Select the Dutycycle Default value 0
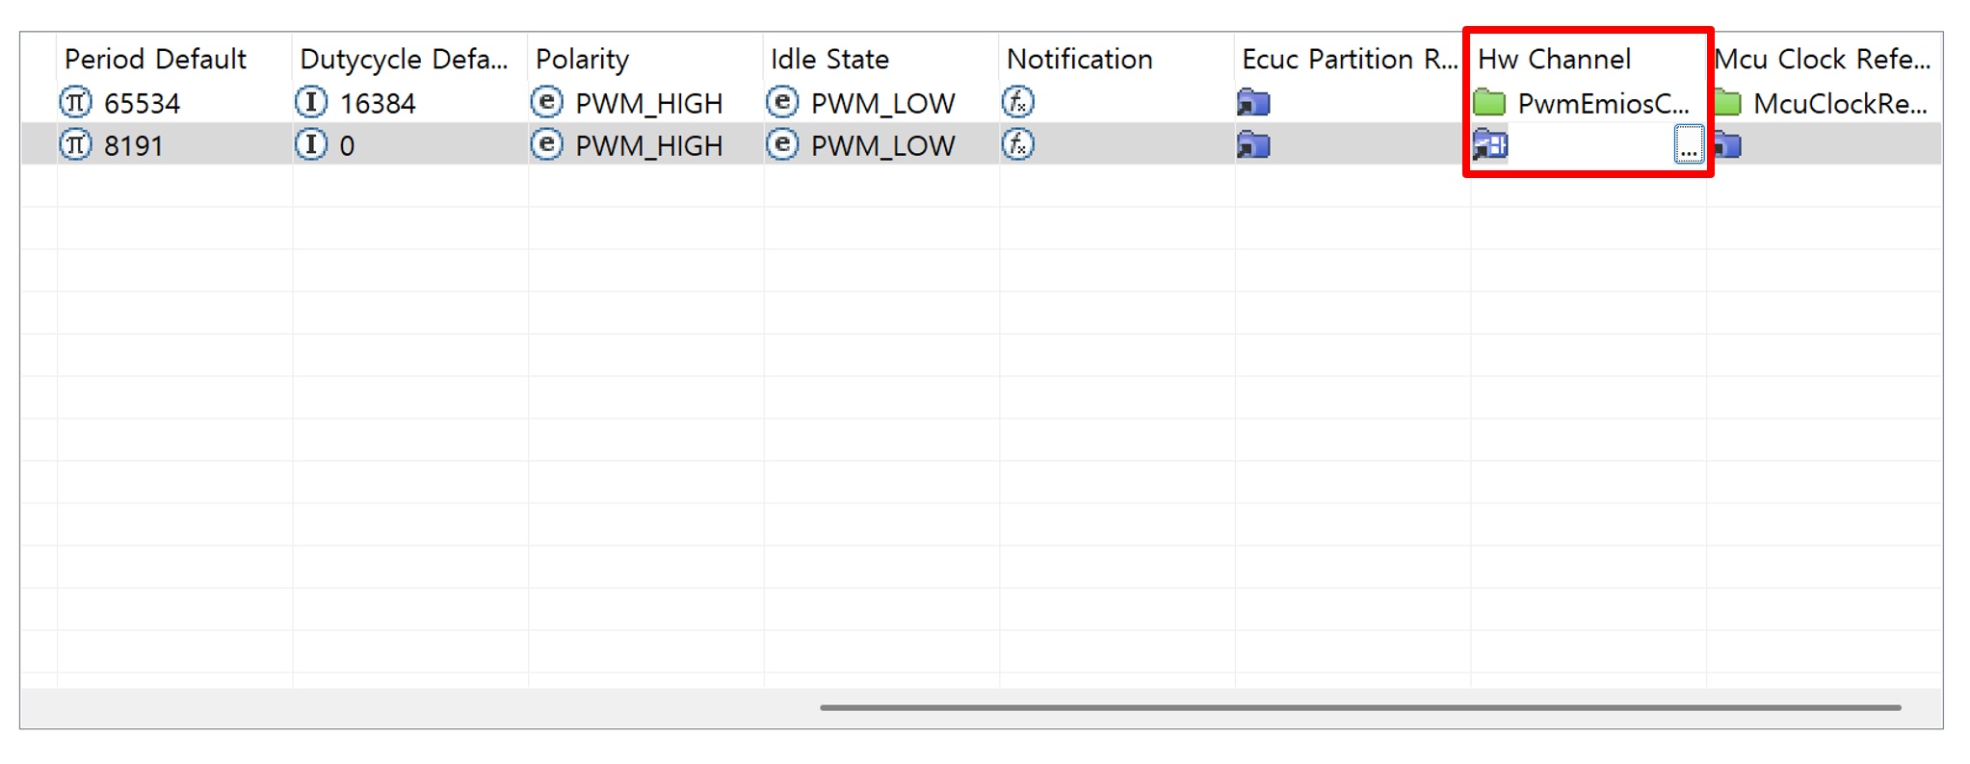Screen dimensions: 1970x764 pyautogui.click(x=347, y=145)
